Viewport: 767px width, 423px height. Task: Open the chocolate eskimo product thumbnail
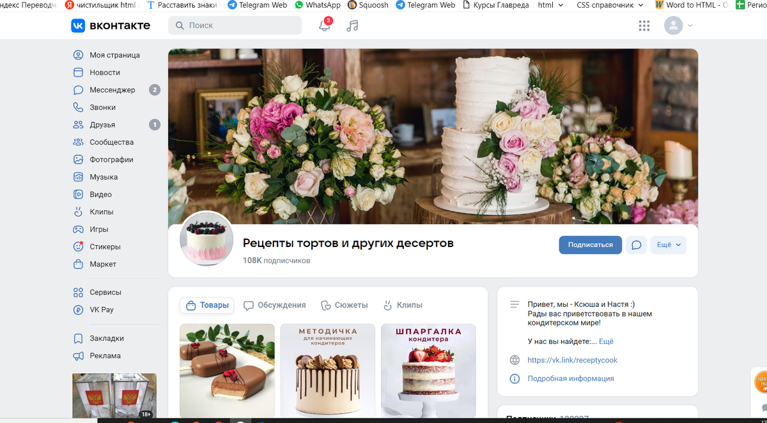tap(227, 371)
